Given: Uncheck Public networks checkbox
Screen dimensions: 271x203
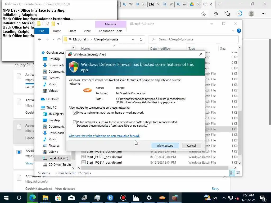Looking at the screenshot, I should coord(75,122).
